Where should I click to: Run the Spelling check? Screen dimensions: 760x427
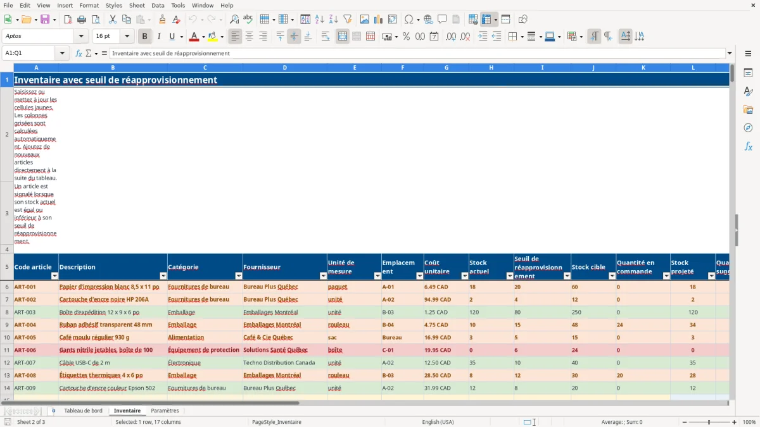point(248,20)
